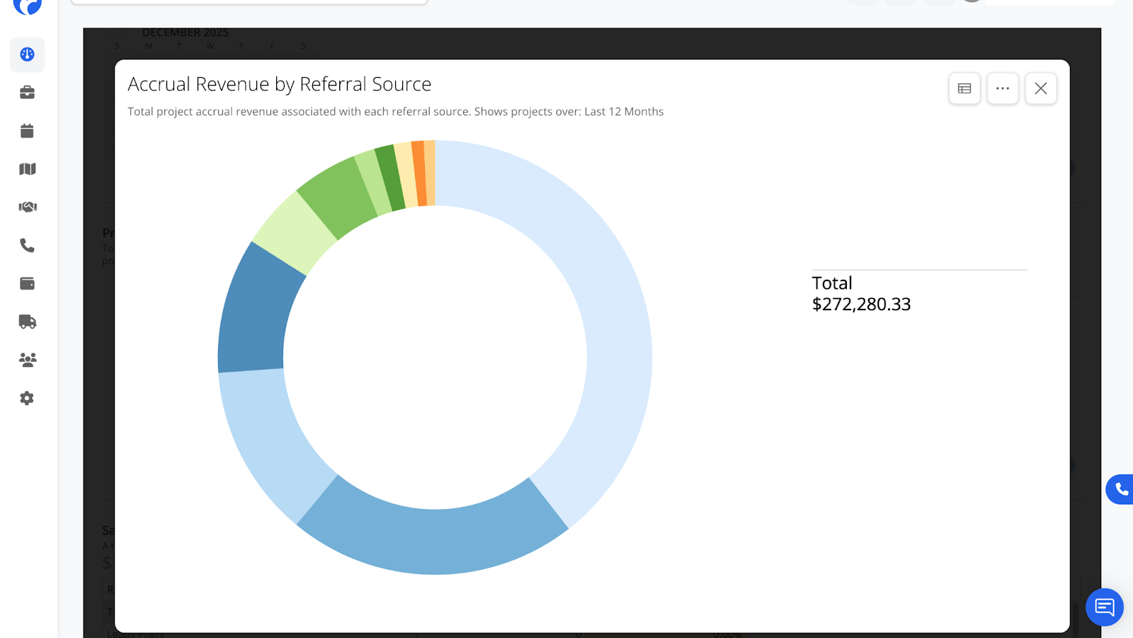Open the calendar icon in sidebar
Viewport: 1133px width, 638px height.
tap(27, 131)
